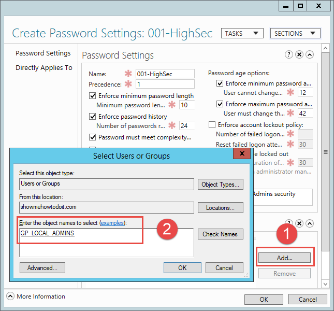Click the Precedence input field
Screen dimensions: 334x311
(x=165, y=84)
